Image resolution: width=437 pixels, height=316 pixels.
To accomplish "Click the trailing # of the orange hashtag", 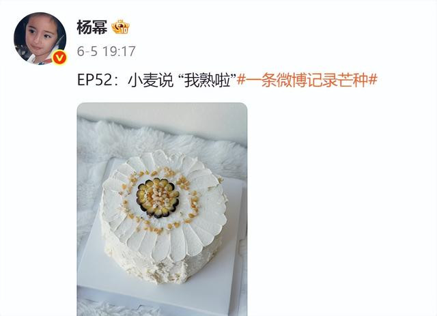I will pyautogui.click(x=373, y=81).
